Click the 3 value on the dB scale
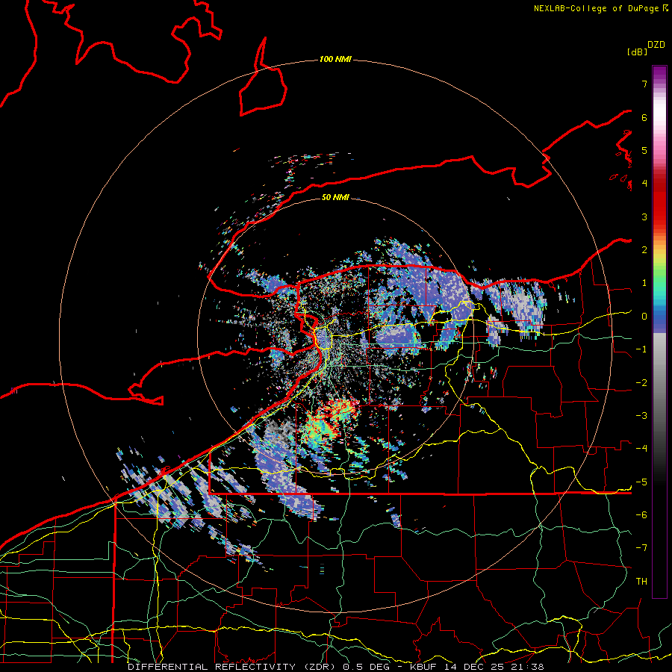This screenshot has height=672, width=672. point(644,217)
